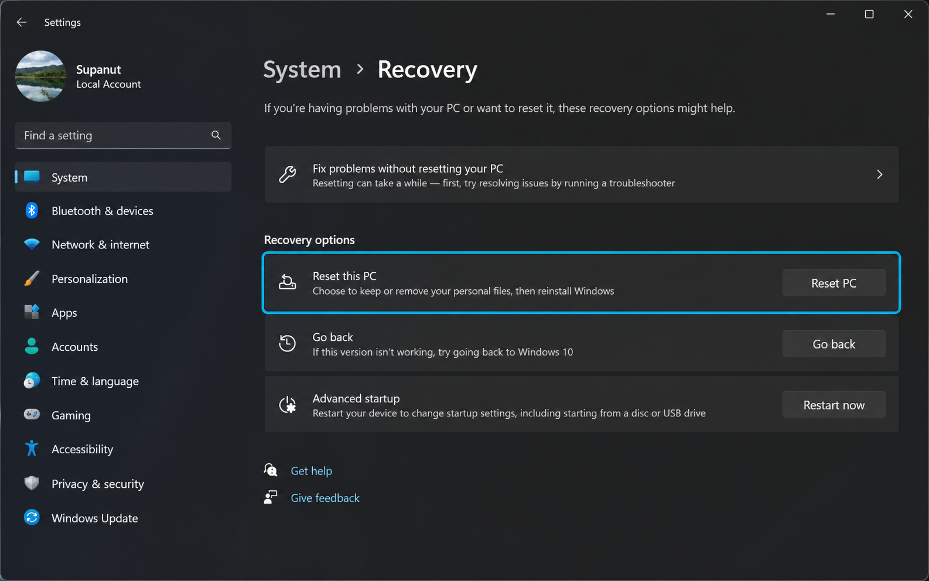Screen dimensions: 929x581
Task: Click the Advanced startup title text
Action: tap(356, 398)
